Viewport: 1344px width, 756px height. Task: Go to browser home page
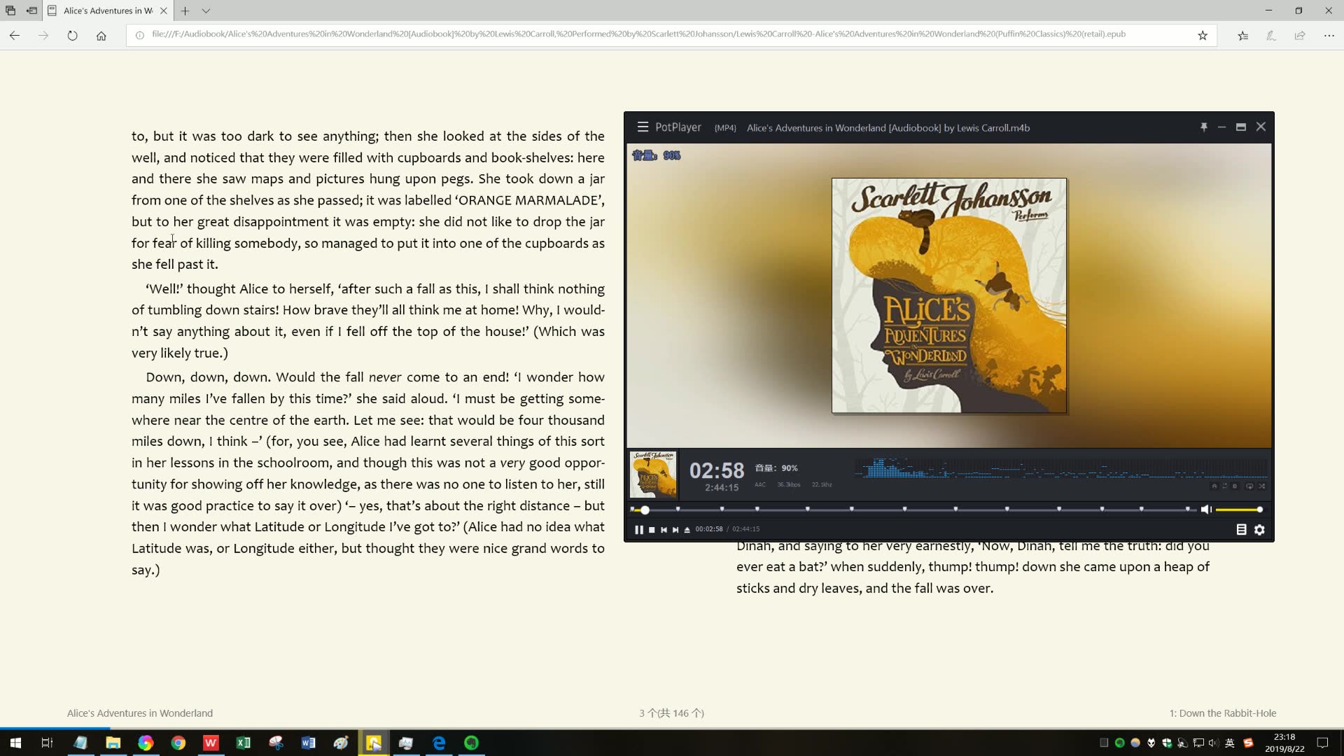pos(101,35)
